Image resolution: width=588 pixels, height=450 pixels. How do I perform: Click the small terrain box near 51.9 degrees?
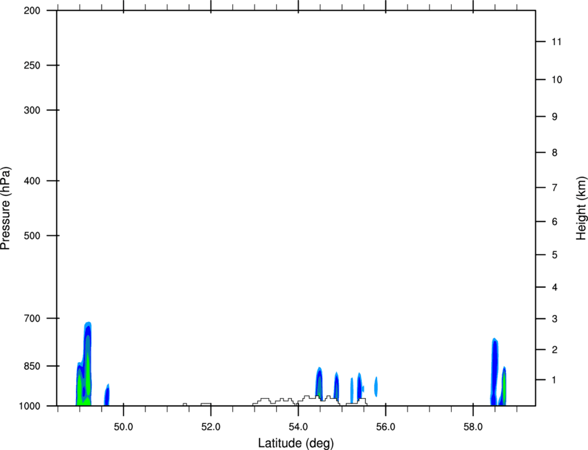[206, 404]
